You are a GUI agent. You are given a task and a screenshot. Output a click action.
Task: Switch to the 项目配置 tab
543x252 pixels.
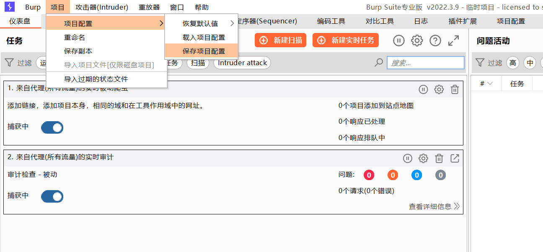point(511,21)
